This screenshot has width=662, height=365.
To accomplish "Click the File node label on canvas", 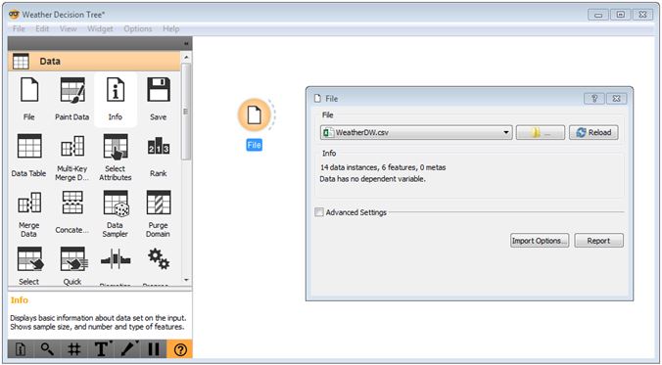I will click(255, 145).
